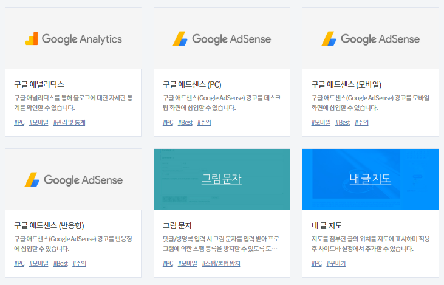Click the AdSense logo icon in PC card
Viewport: 444px width, 285px height.
[x=180, y=39]
